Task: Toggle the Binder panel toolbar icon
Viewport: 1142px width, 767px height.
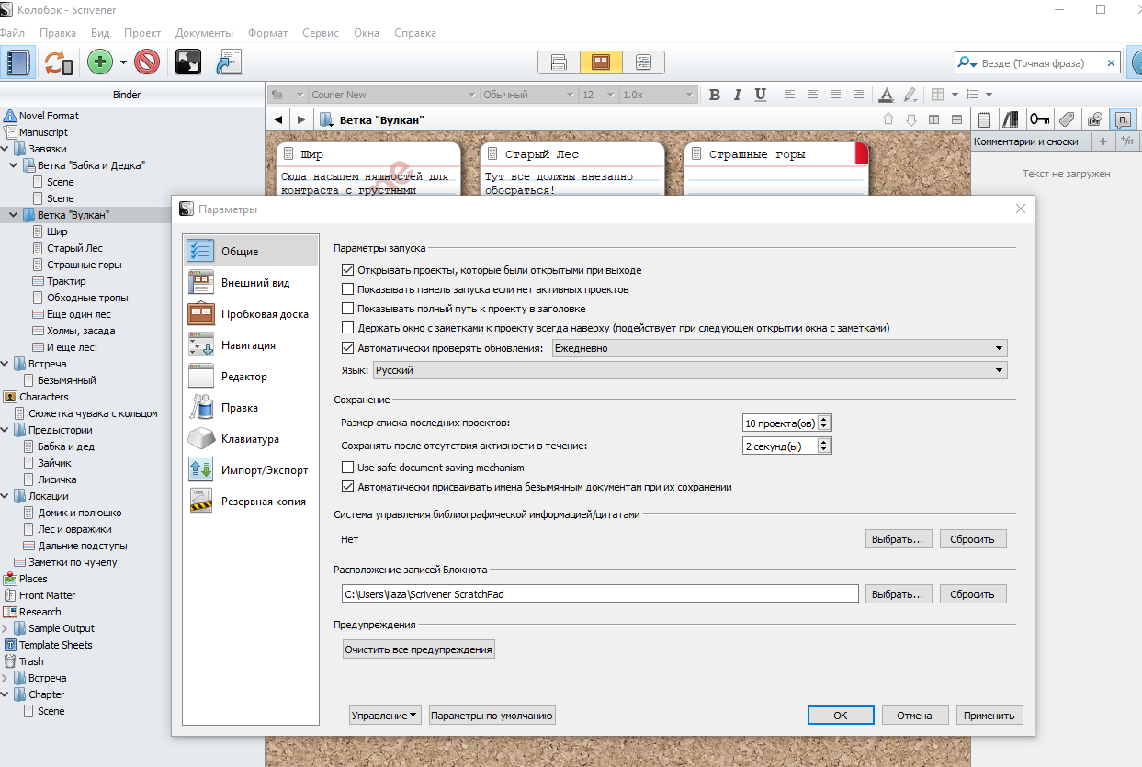Action: coord(17,62)
